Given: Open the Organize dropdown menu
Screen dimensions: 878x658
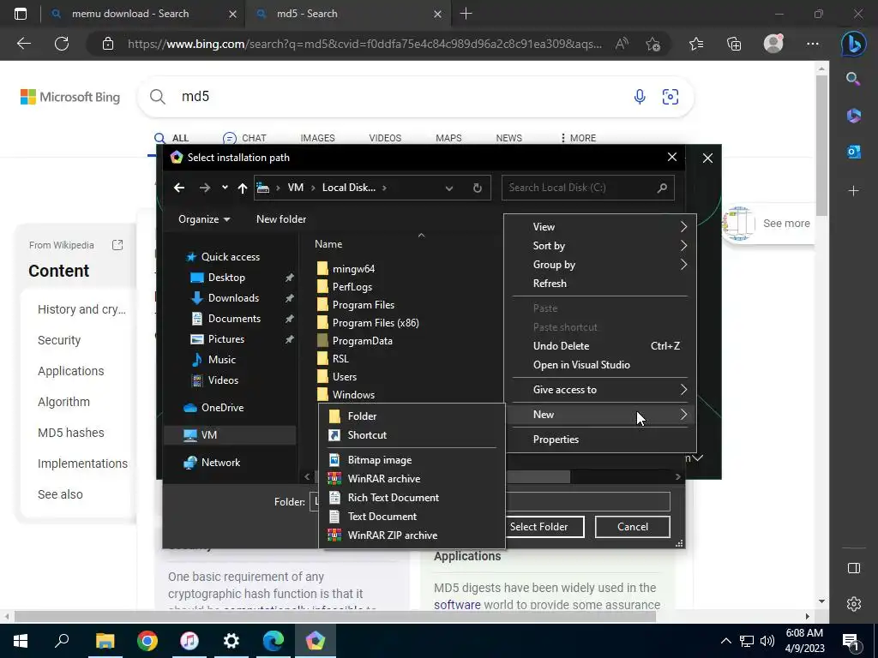Looking at the screenshot, I should point(204,219).
